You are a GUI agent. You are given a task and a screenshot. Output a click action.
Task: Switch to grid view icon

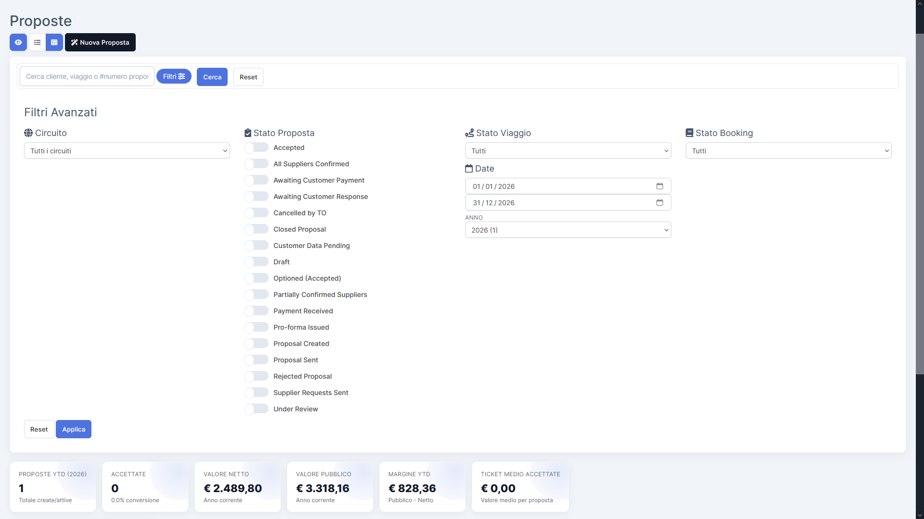coord(53,42)
